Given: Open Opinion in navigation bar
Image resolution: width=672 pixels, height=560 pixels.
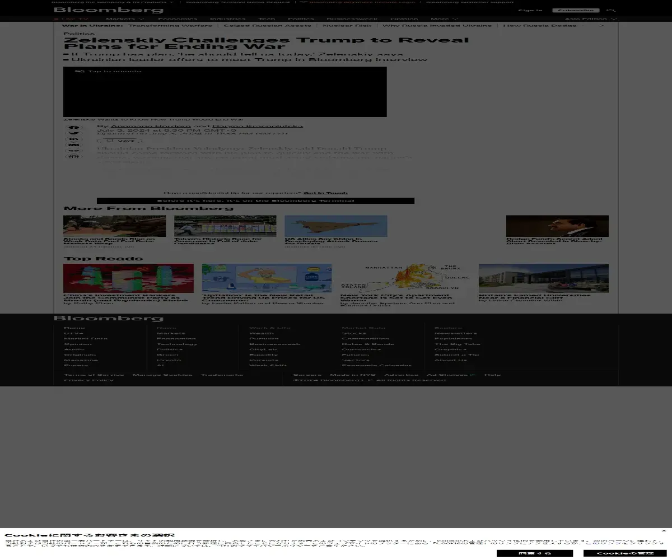Looking at the screenshot, I should coord(404,18).
